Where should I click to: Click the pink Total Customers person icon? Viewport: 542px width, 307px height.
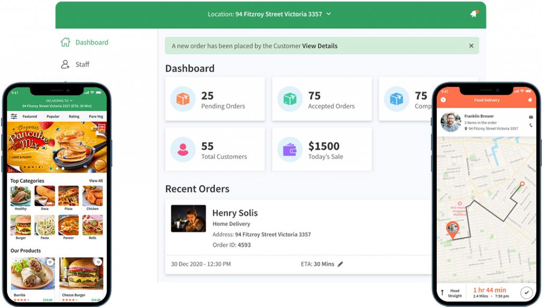click(183, 149)
